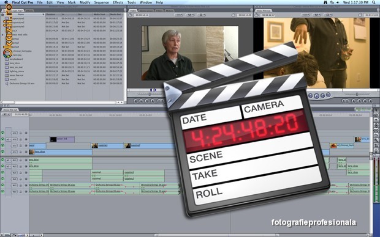Image resolution: width=380 pixels, height=237 pixels.
Task: Toggle visibility of video track V1
Action: tap(2, 152)
